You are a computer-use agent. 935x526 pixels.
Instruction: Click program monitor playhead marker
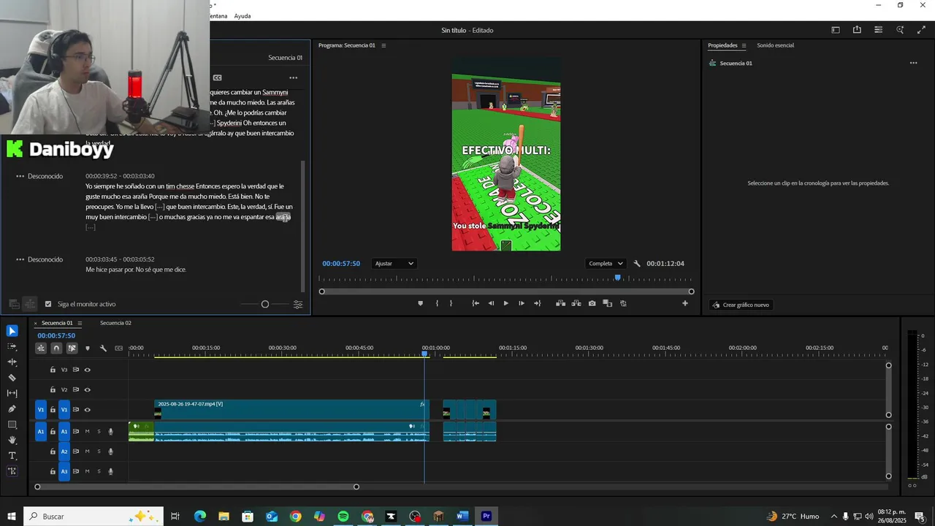coord(618,278)
